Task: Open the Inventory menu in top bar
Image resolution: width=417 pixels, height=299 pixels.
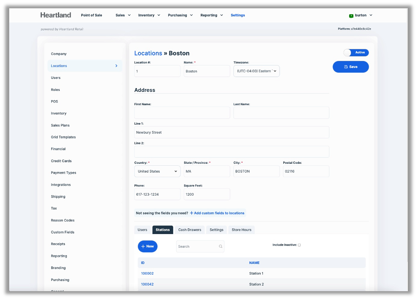Action: [x=149, y=15]
